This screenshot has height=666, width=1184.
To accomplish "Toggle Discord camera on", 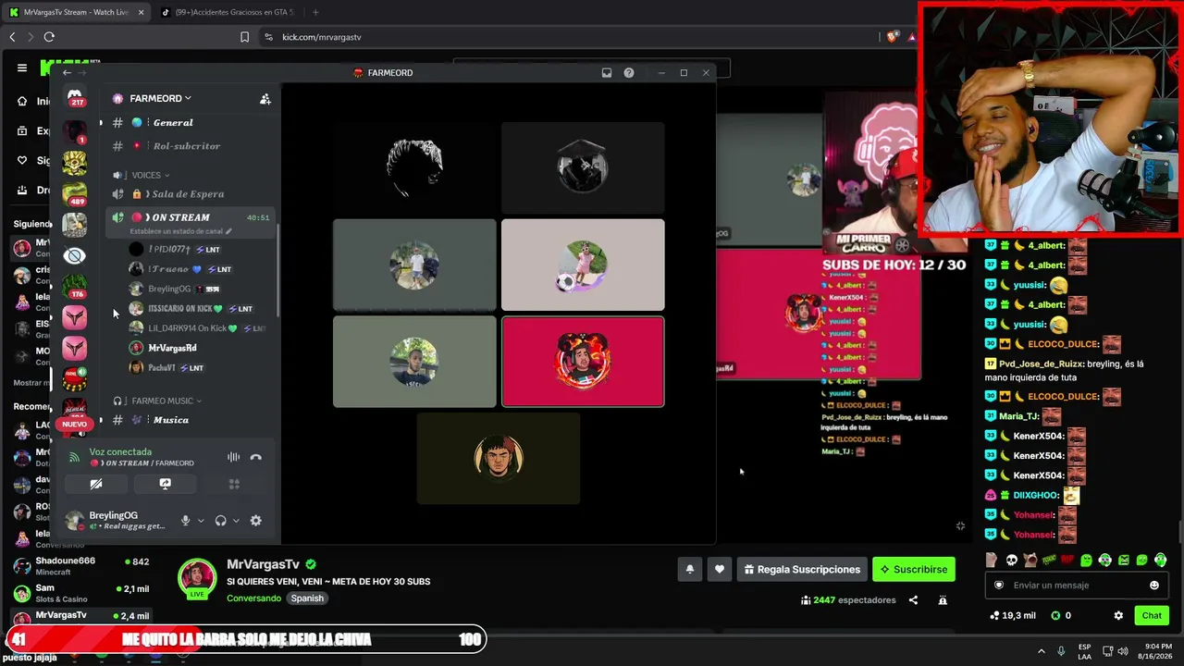I will [x=96, y=484].
